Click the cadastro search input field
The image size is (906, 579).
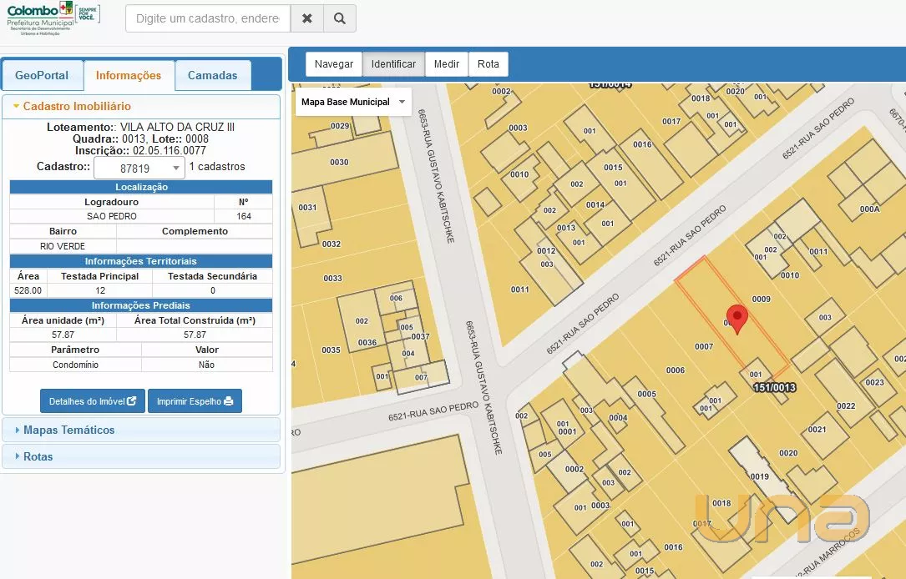(x=208, y=18)
